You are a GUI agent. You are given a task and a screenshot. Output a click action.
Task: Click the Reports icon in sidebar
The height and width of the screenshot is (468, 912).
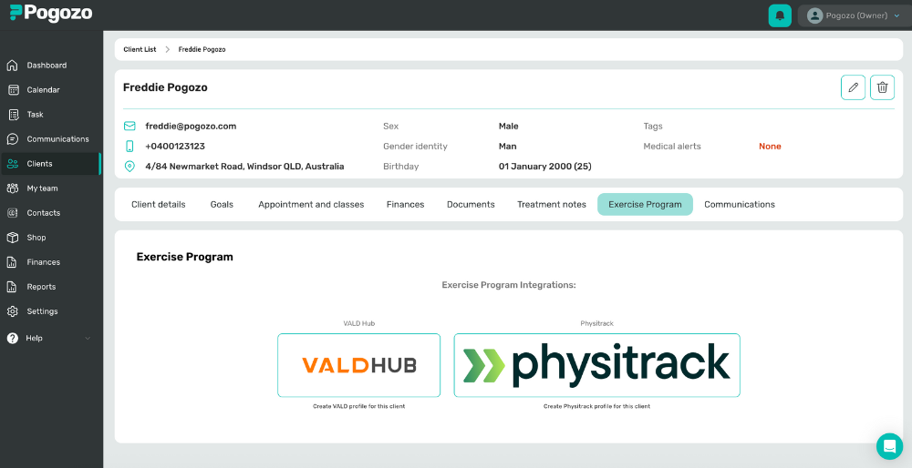tap(12, 287)
